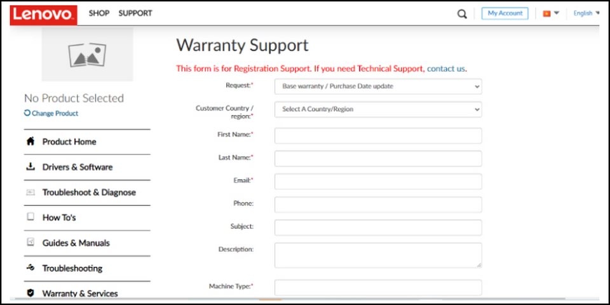610x305 pixels.
Task: Open the English language dropdown
Action: coord(586,13)
